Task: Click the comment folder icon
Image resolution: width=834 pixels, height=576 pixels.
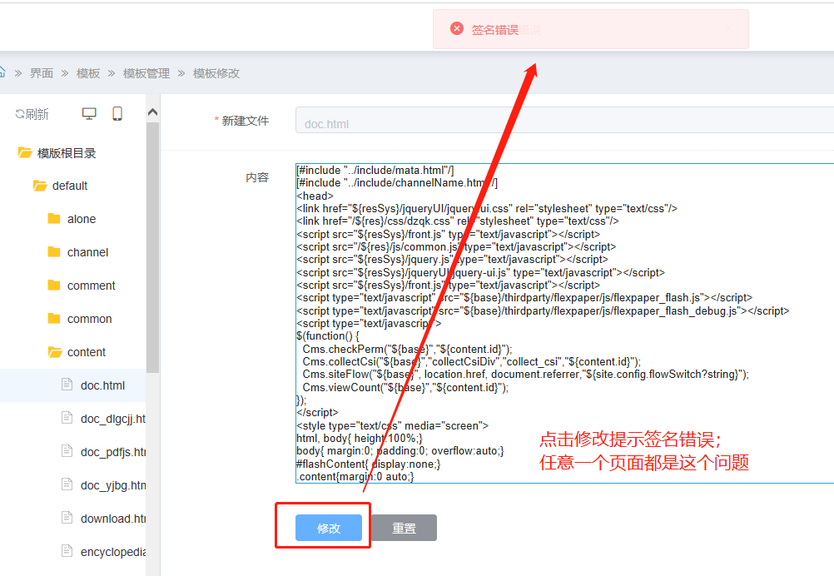Action: pyautogui.click(x=54, y=285)
